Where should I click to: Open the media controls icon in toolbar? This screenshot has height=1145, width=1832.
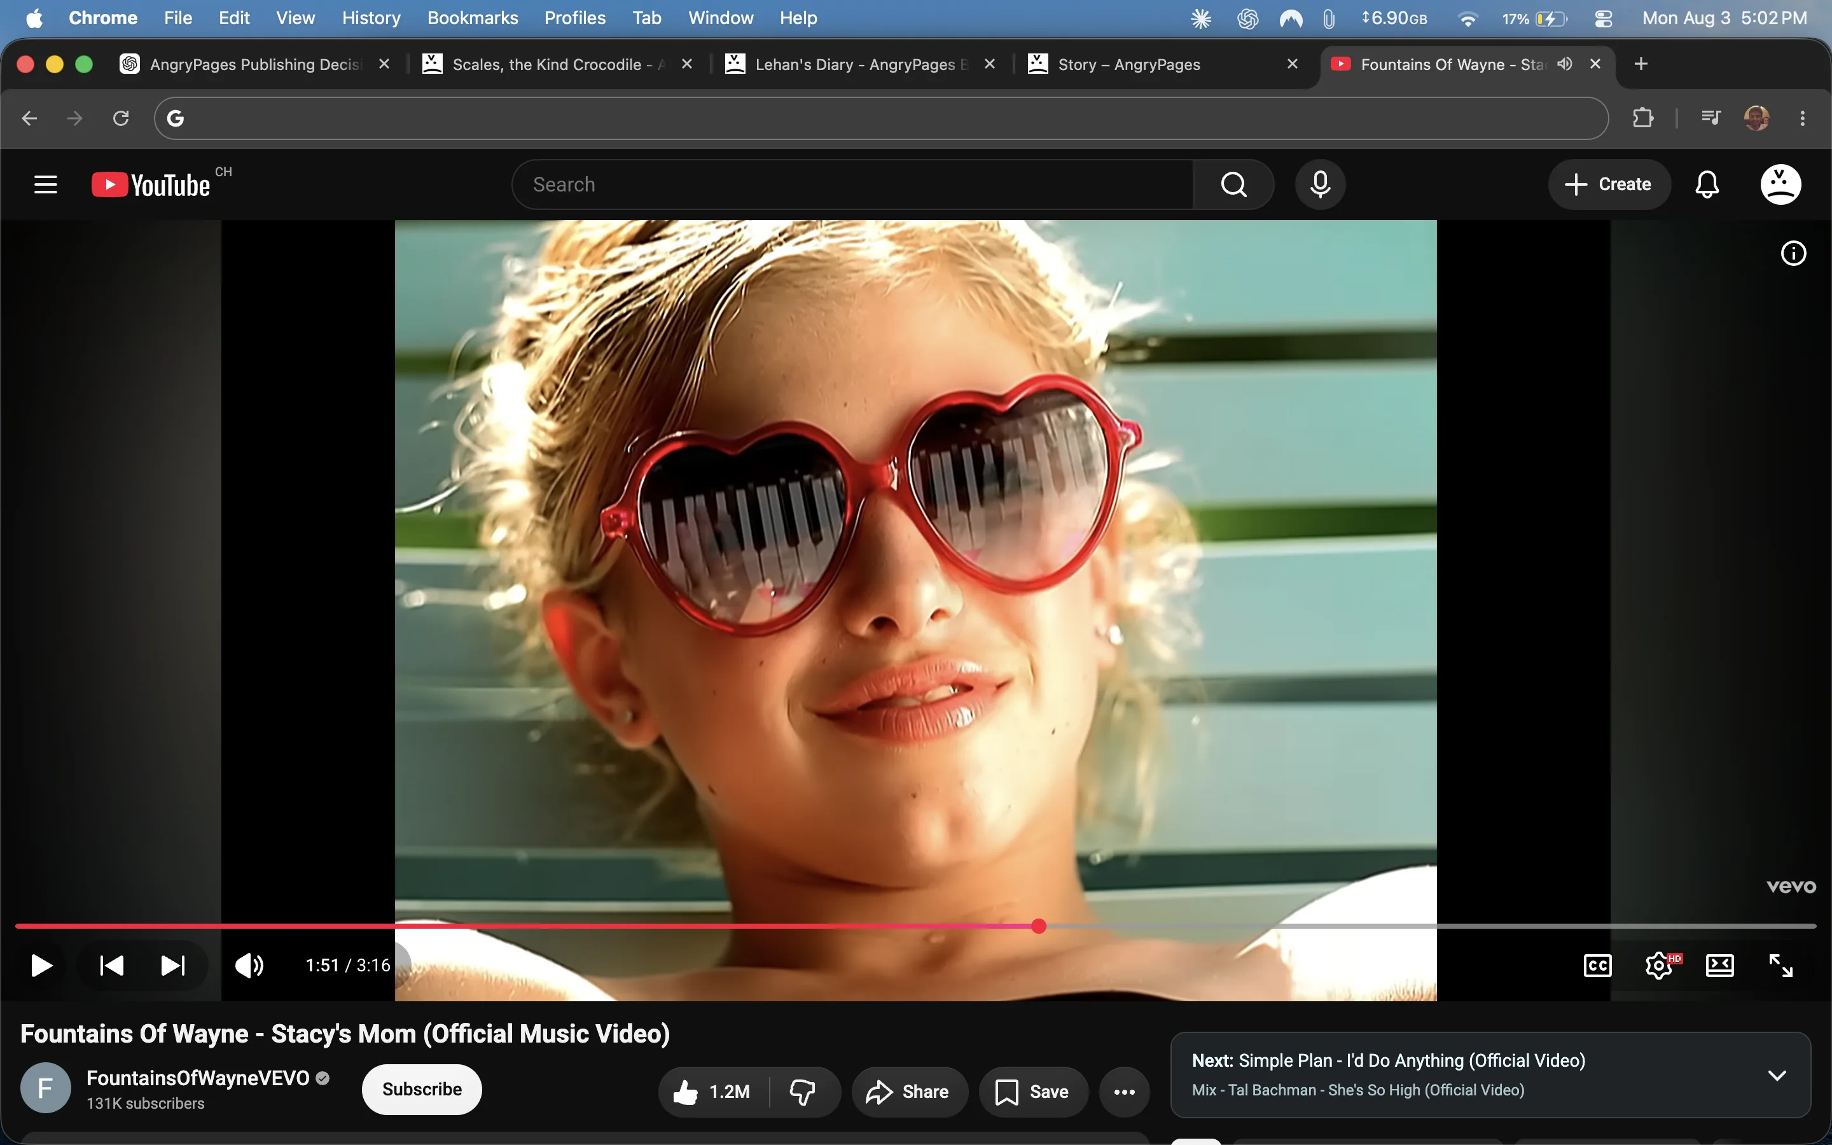(1711, 118)
